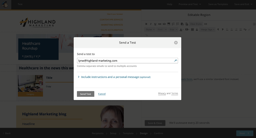Image resolution: width=256 pixels, height=138 pixels.
Task: Toggle underline formatting in editor toolbar
Action: 155,24
